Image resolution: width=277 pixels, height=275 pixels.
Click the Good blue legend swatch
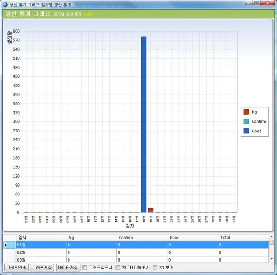246,131
